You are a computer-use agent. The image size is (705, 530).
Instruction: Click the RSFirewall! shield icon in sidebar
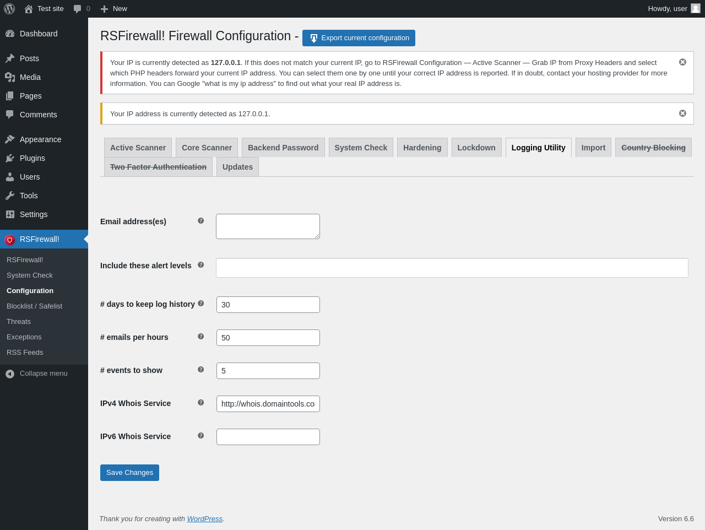click(x=9, y=240)
